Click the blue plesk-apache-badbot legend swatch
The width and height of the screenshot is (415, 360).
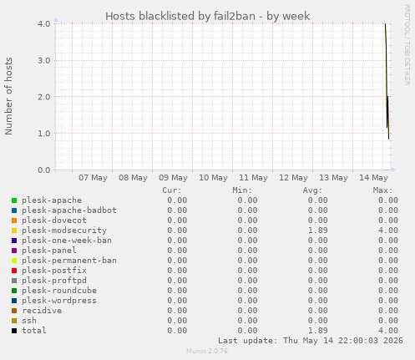14,210
